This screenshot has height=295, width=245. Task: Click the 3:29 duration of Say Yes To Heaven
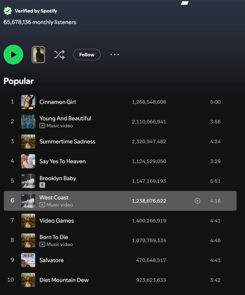pyautogui.click(x=215, y=161)
